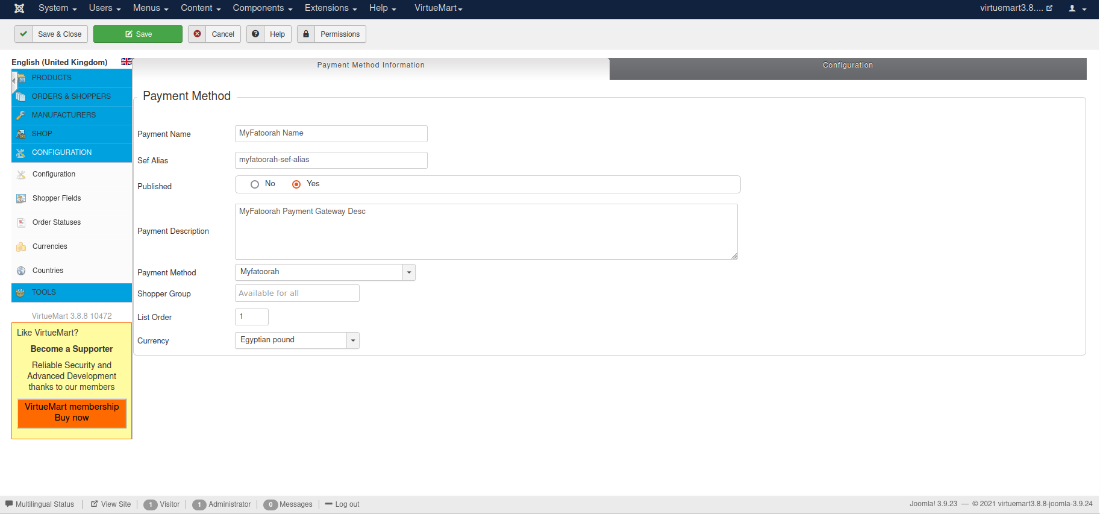The width and height of the screenshot is (1100, 514).
Task: Click the Countries globe icon
Action: (x=21, y=271)
